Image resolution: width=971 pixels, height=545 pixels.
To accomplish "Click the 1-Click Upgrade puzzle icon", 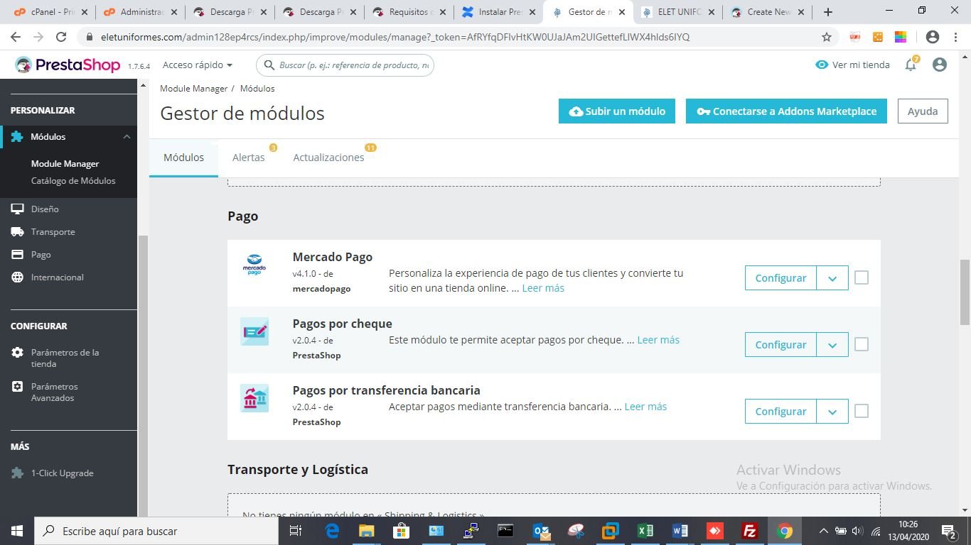I will click(18, 473).
